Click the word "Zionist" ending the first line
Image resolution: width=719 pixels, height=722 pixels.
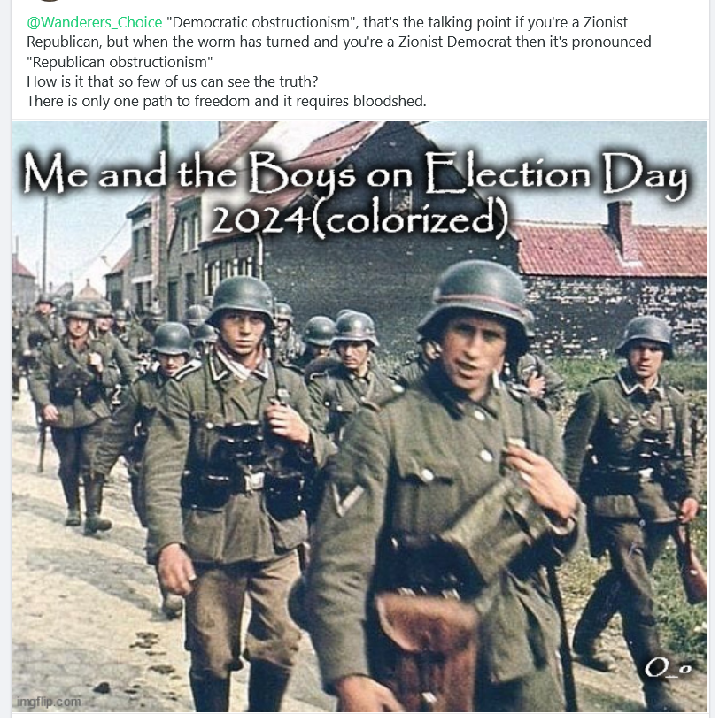click(x=605, y=22)
